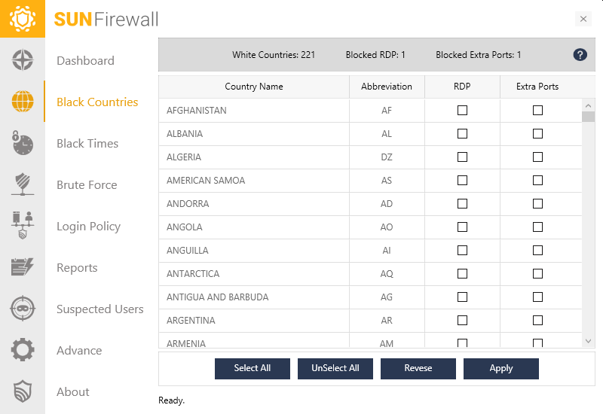Image resolution: width=603 pixels, height=414 pixels.
Task: Enable RDP blocking for Afghanistan
Action: click(x=462, y=111)
